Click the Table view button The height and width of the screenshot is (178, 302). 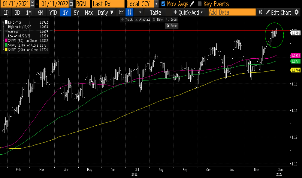156,12
